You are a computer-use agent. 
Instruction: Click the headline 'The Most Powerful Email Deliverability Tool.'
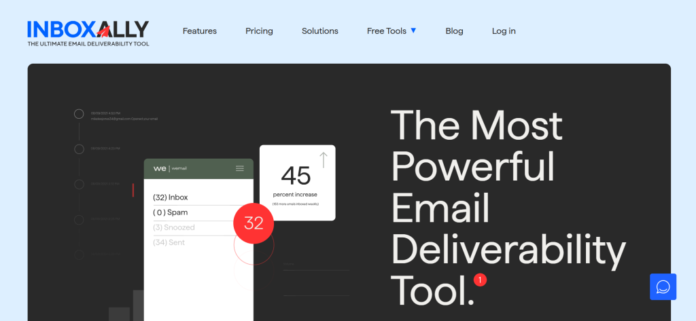pos(508,208)
